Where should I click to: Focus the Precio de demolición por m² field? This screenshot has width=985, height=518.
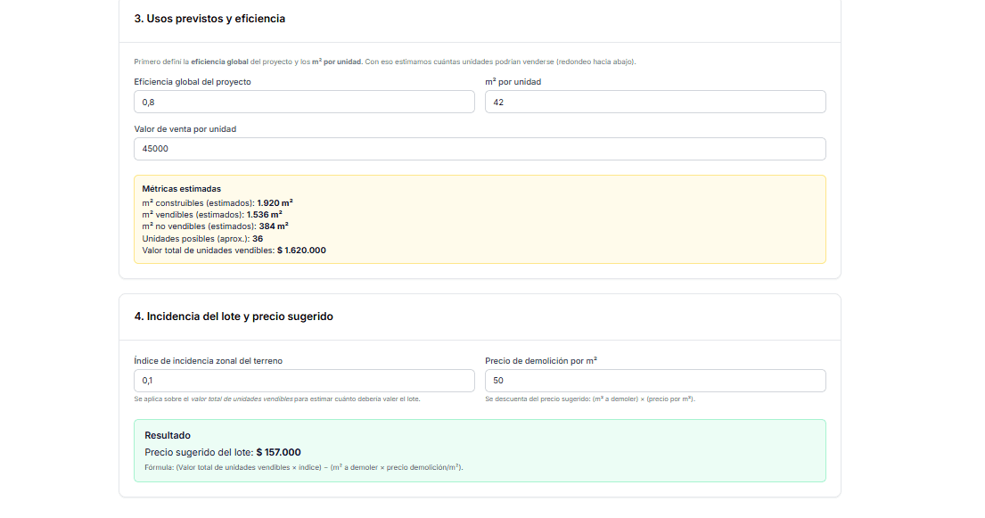click(655, 381)
